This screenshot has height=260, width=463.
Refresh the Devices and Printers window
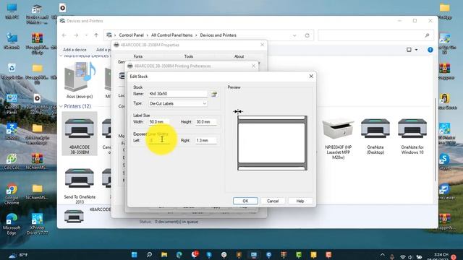click(307, 35)
